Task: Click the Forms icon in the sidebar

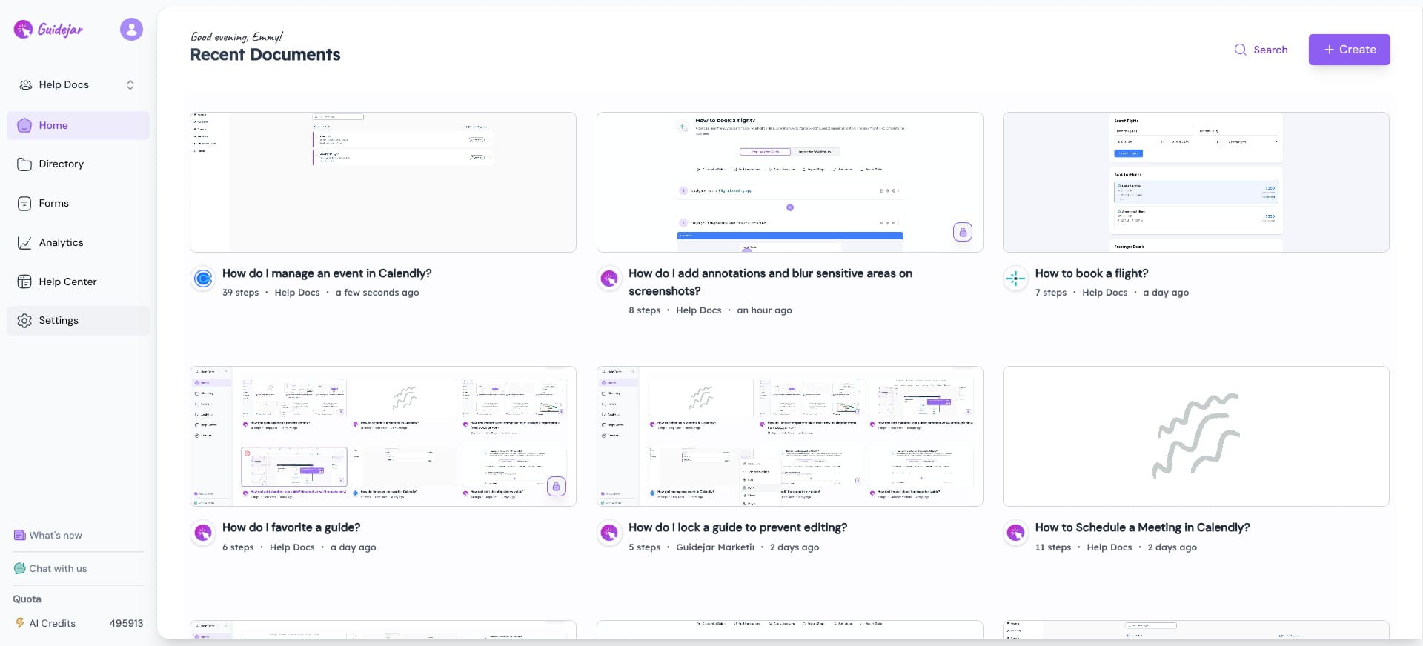Action: 24,204
